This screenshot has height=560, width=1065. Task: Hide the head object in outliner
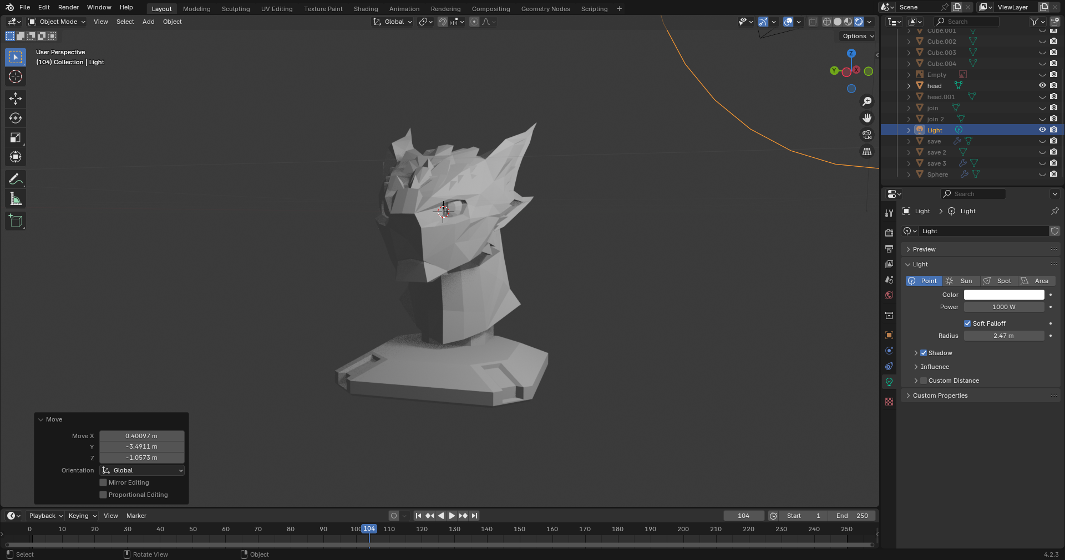coord(1042,86)
